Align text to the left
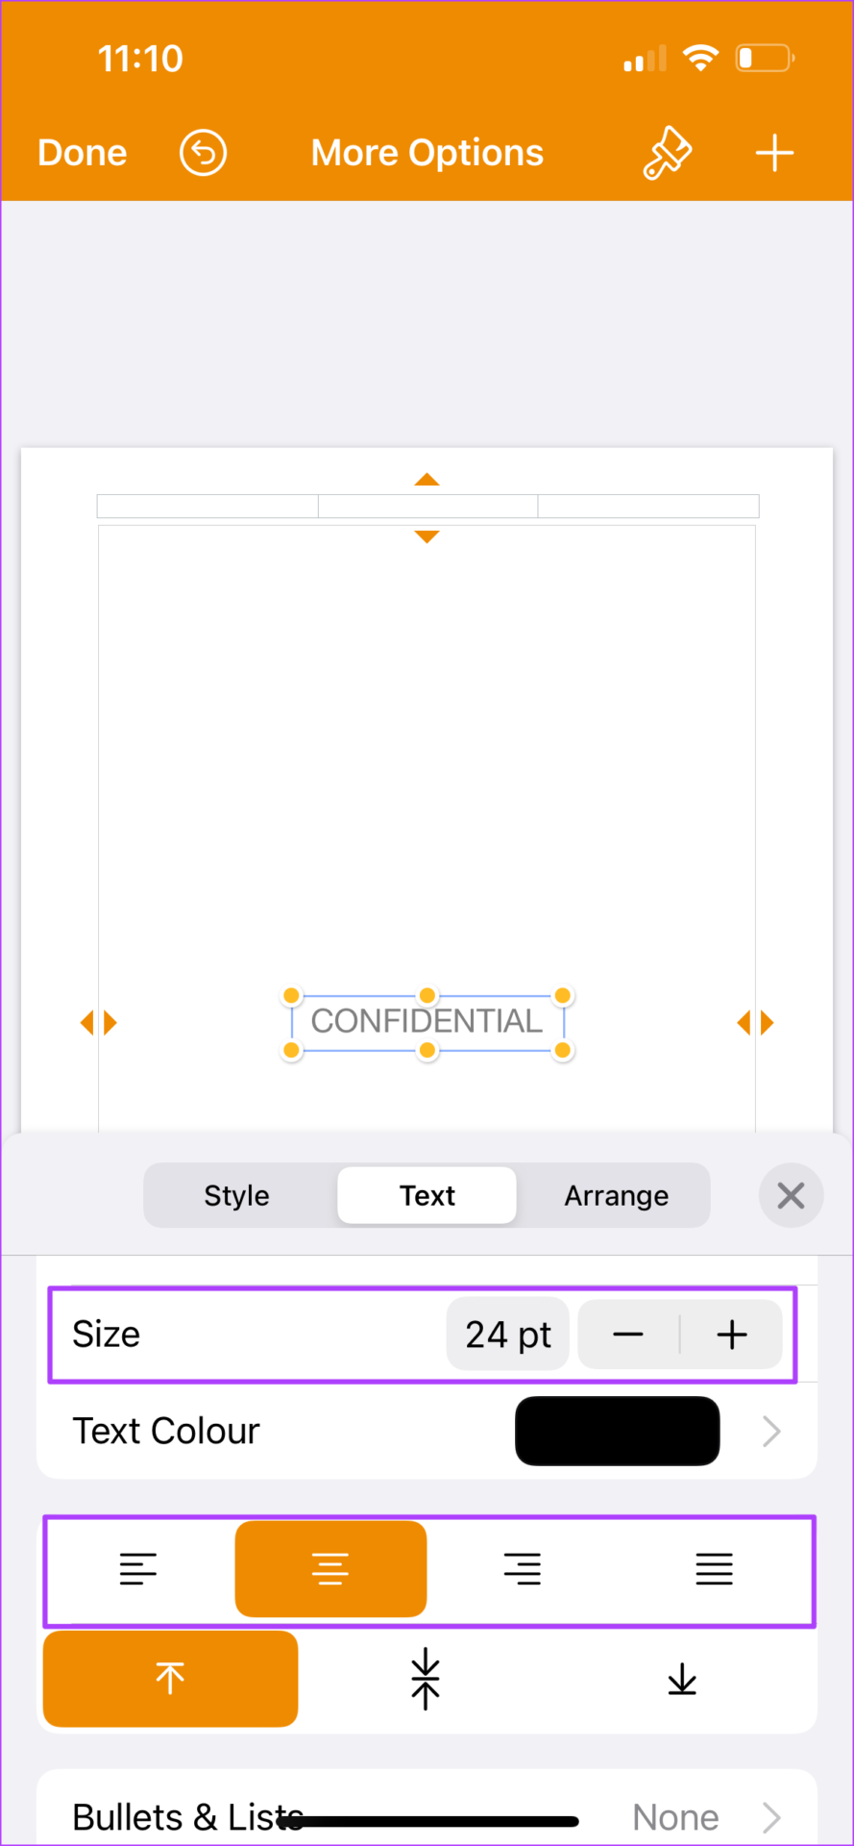Viewport: 854px width, 1846px height. pyautogui.click(x=138, y=1569)
